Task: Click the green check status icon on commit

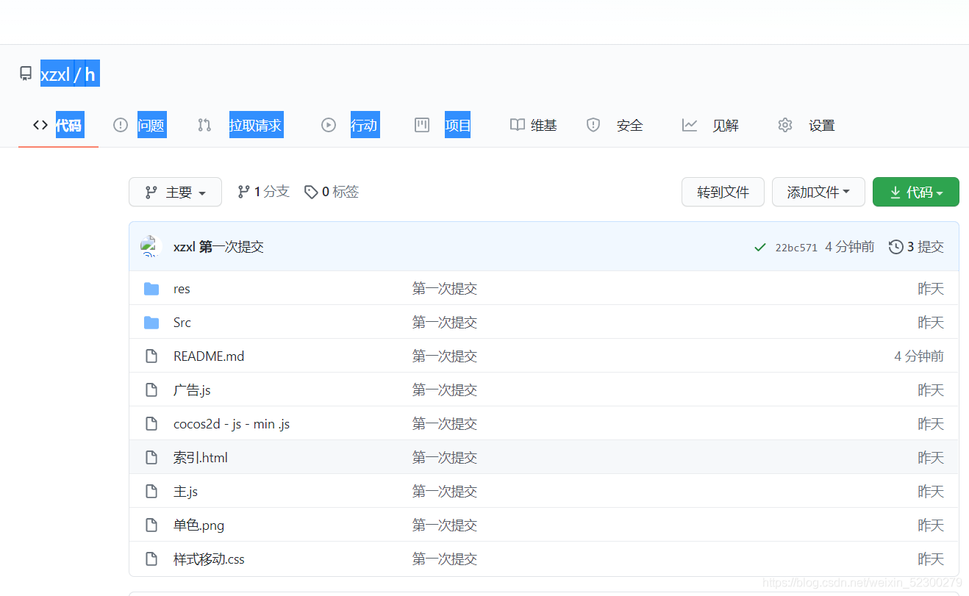Action: tap(760, 247)
